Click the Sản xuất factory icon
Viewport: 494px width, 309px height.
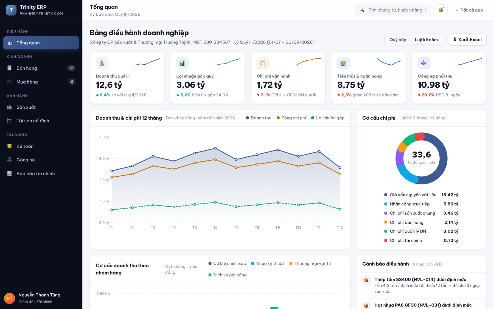(9, 107)
